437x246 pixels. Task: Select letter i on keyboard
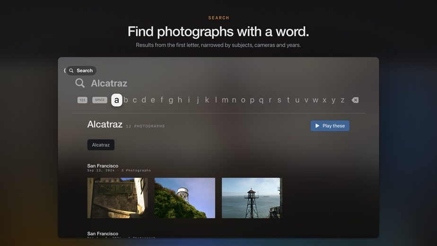click(x=189, y=100)
